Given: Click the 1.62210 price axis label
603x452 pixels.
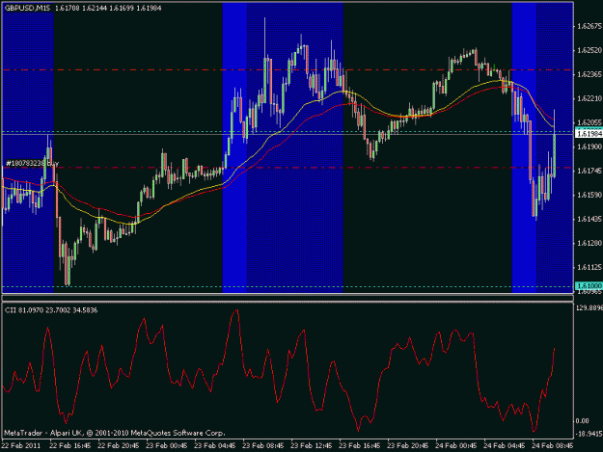Looking at the screenshot, I should click(x=589, y=98).
